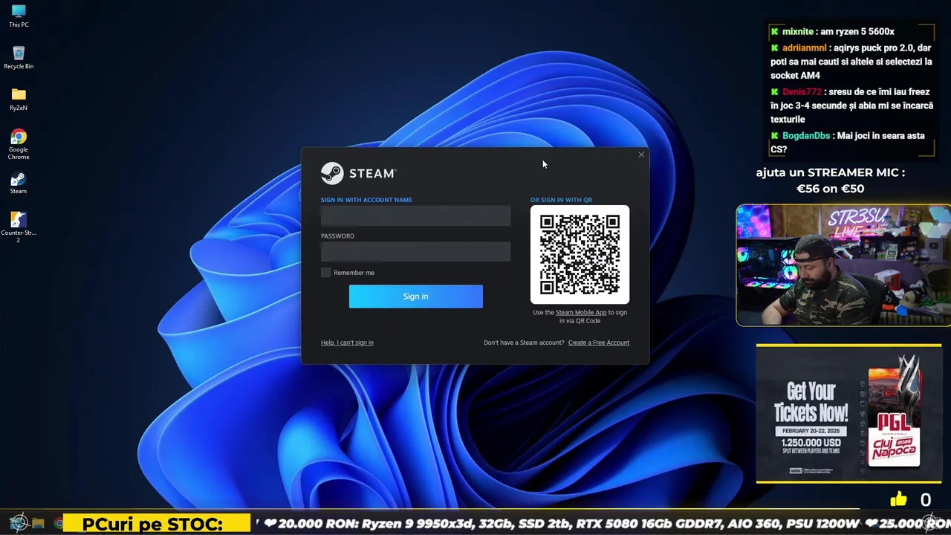Click the 'PCuri pe STOC:' yellow banner
The image size is (951, 535).
coord(157,524)
